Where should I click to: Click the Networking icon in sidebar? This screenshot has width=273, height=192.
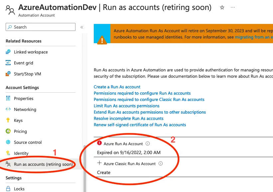(8, 110)
